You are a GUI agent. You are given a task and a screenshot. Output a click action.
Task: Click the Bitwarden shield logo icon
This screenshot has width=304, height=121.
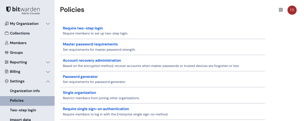tap(8, 9)
